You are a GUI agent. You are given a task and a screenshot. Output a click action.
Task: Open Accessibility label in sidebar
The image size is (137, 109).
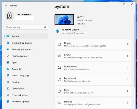coord(18,89)
